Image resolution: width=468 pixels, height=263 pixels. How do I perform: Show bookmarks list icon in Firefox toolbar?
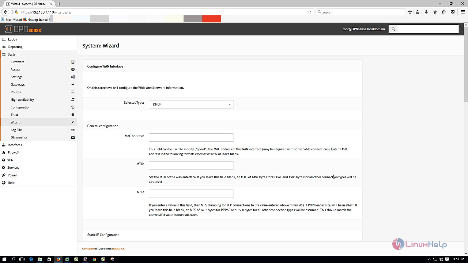418,12
